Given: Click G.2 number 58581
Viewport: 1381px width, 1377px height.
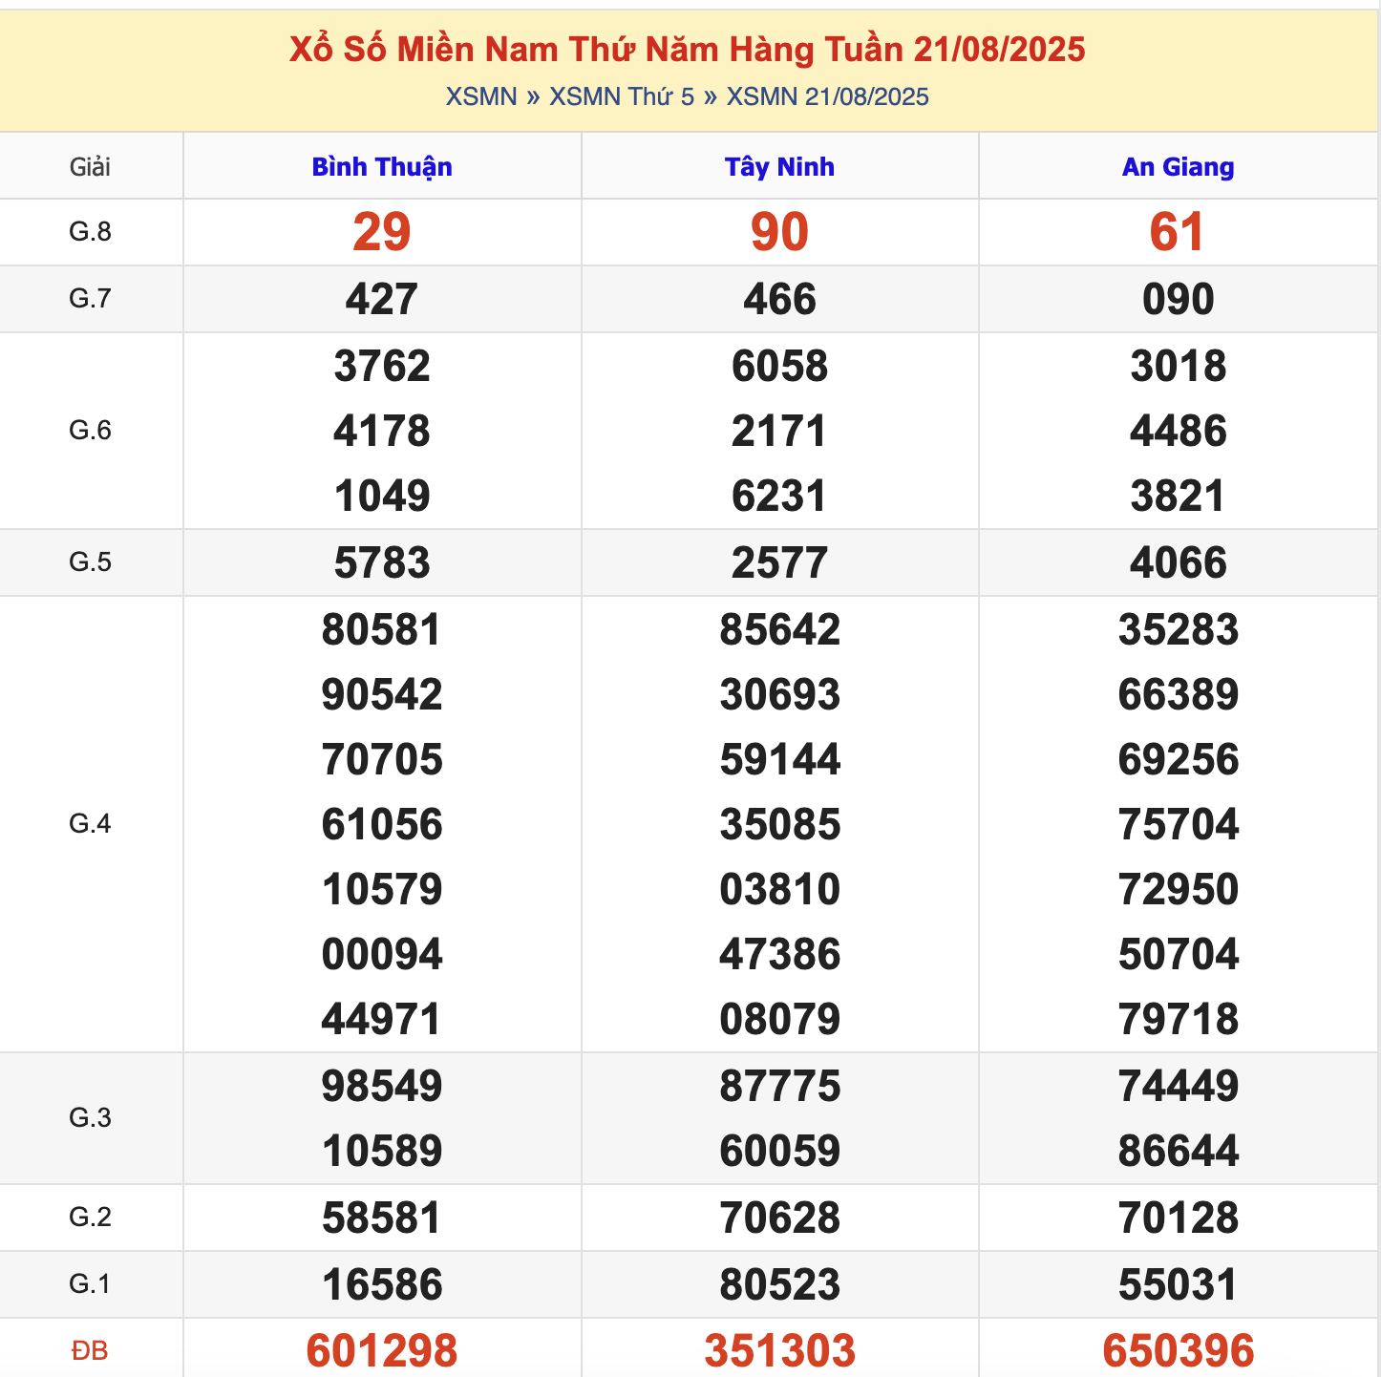Looking at the screenshot, I should (382, 1218).
